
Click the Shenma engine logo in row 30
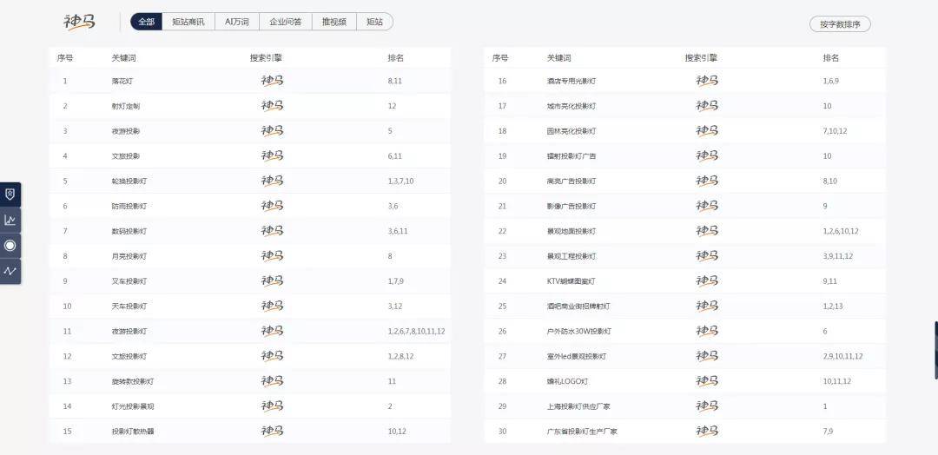coord(707,431)
